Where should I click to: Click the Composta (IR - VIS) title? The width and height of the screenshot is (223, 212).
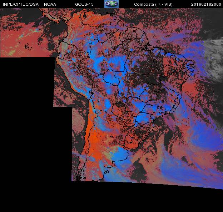coord(153,4)
